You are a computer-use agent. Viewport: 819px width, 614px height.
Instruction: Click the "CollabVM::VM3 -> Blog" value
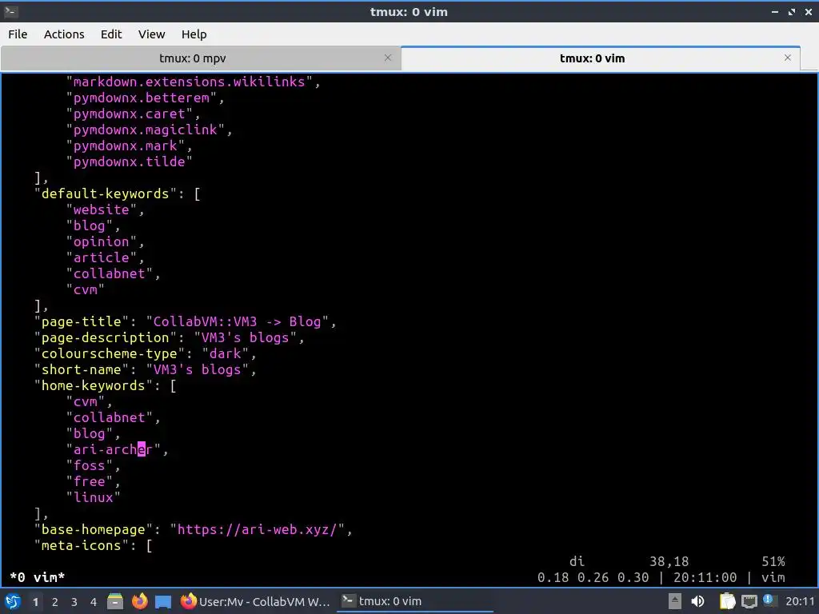pyautogui.click(x=237, y=321)
